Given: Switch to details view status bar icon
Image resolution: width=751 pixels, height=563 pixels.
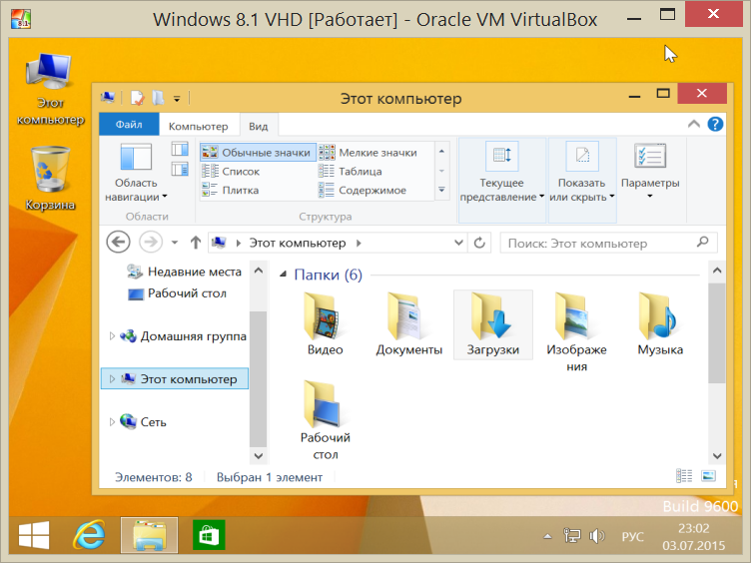Looking at the screenshot, I should 684,476.
